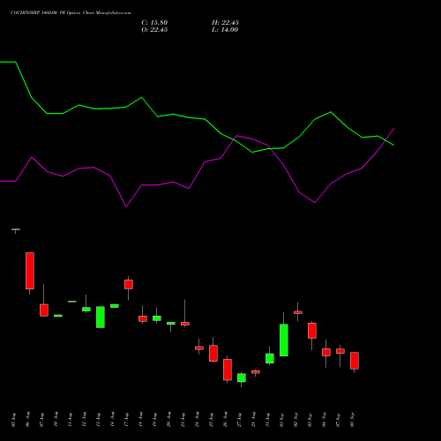The image size is (441, 441).
Task: Select the tall red candle above 06 Aug
Action: (30, 271)
